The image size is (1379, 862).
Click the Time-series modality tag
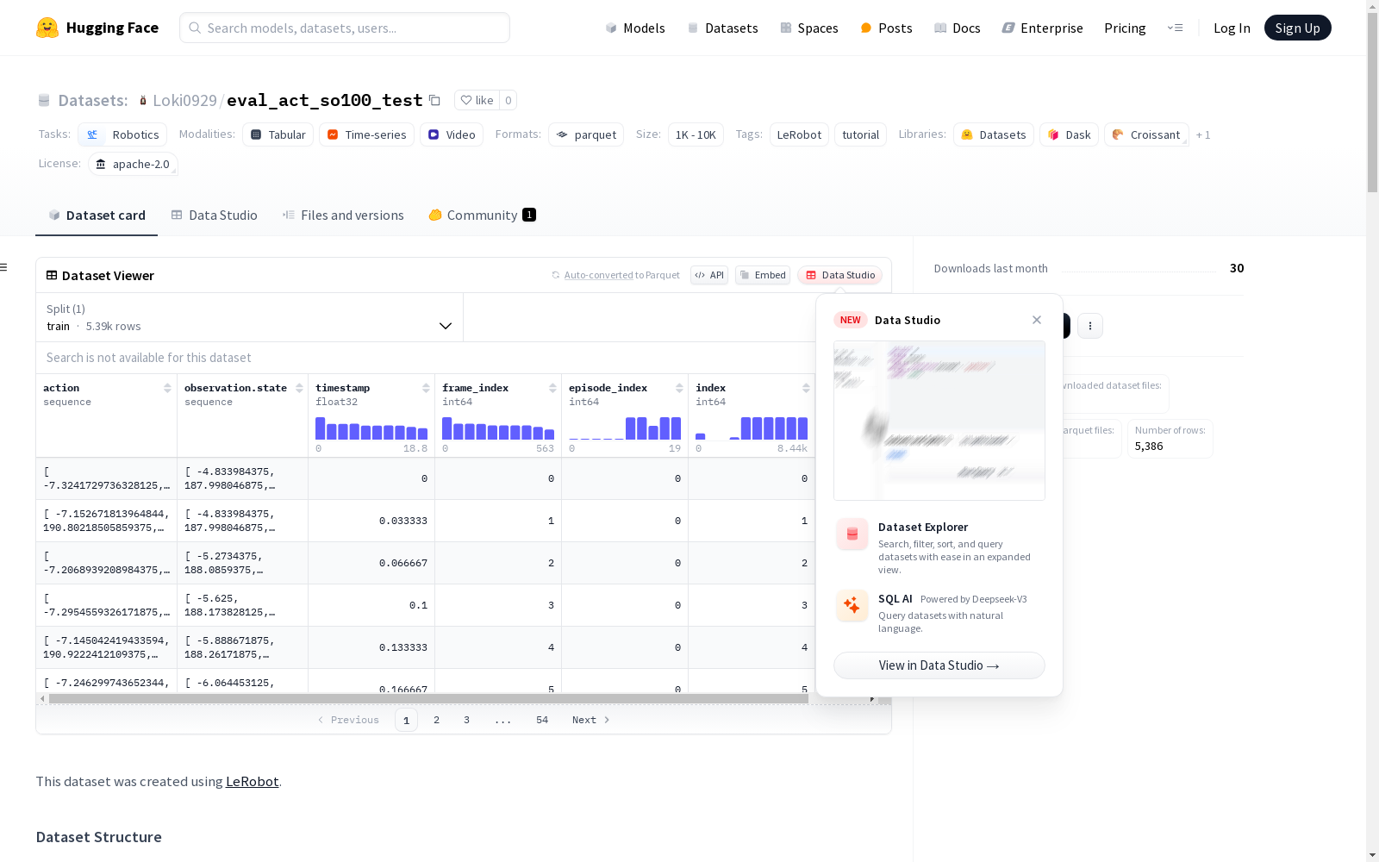click(x=367, y=134)
